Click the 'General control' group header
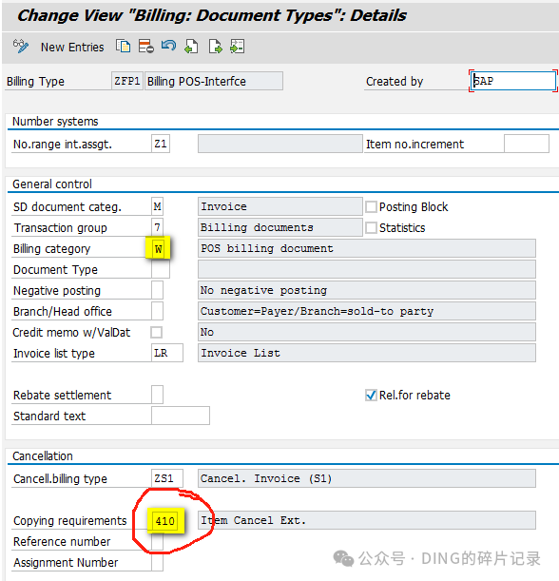 (x=52, y=184)
